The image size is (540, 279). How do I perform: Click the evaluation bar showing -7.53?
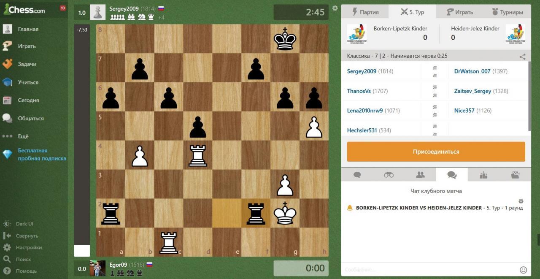(x=82, y=140)
